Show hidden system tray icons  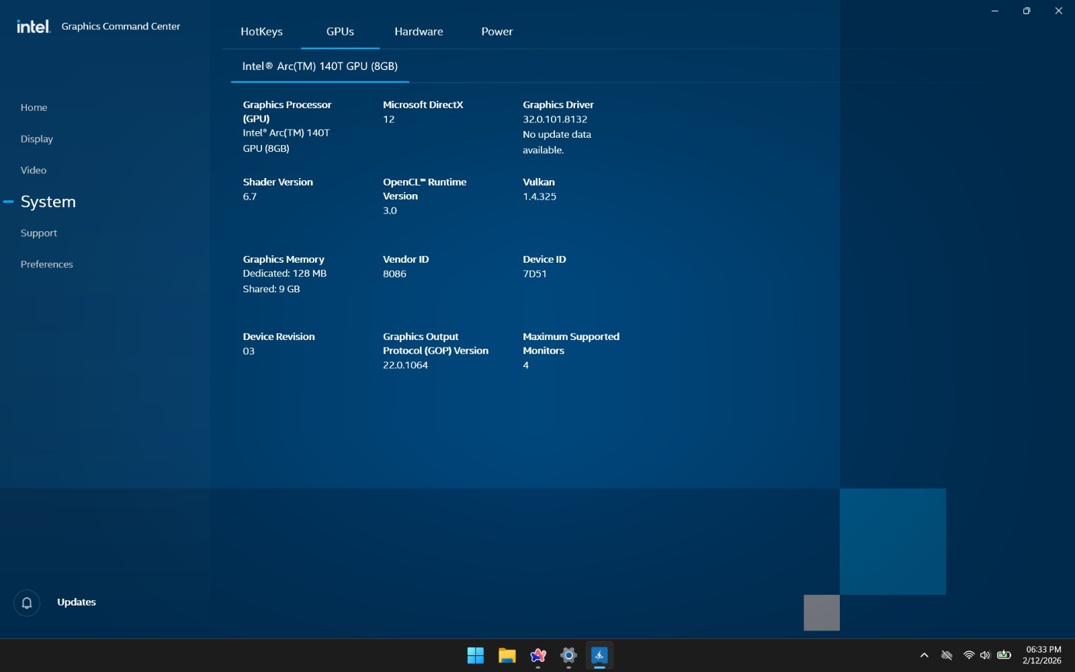pos(924,655)
